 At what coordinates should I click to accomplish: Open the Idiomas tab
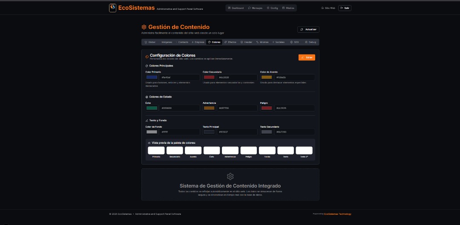click(x=262, y=42)
